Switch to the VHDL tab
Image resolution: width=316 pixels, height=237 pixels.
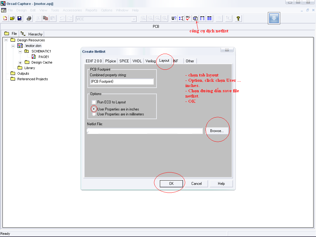pyautogui.click(x=137, y=61)
